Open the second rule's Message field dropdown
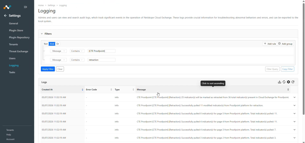Viewport: 305px width, 143px height. pyautogui.click(x=58, y=60)
